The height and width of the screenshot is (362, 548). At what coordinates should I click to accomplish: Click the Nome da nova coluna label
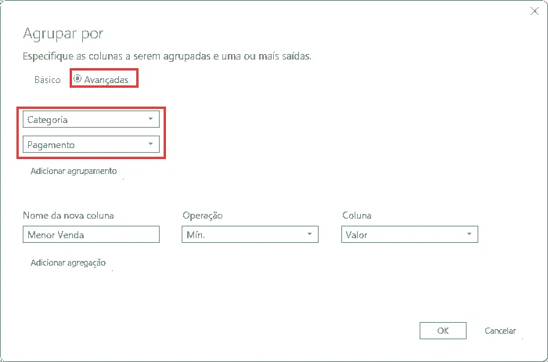pos(69,215)
